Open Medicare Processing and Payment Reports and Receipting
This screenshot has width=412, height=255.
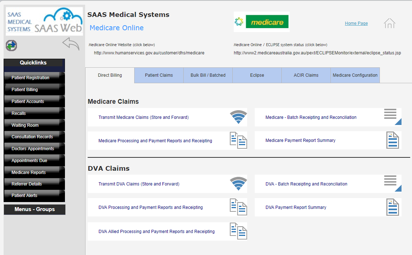pos(155,140)
